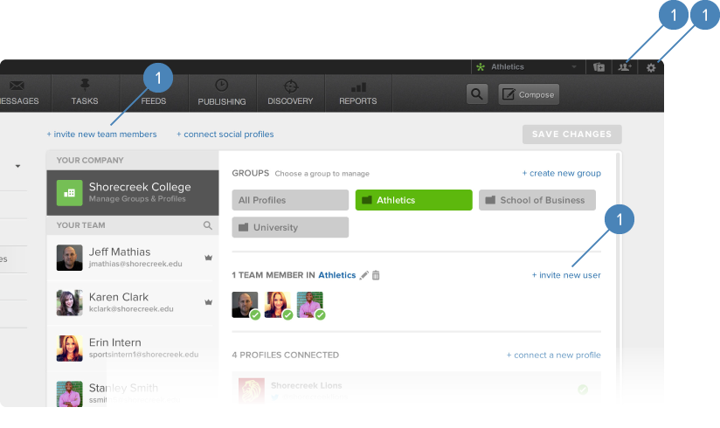Open the Tasks tab
This screenshot has width=720, height=428.
85,93
